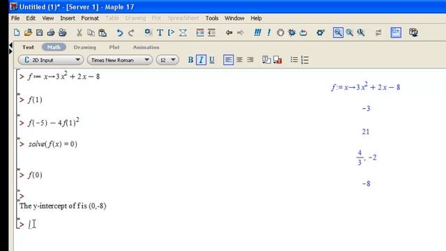
Task: Print the worksheet
Action: tap(51, 33)
